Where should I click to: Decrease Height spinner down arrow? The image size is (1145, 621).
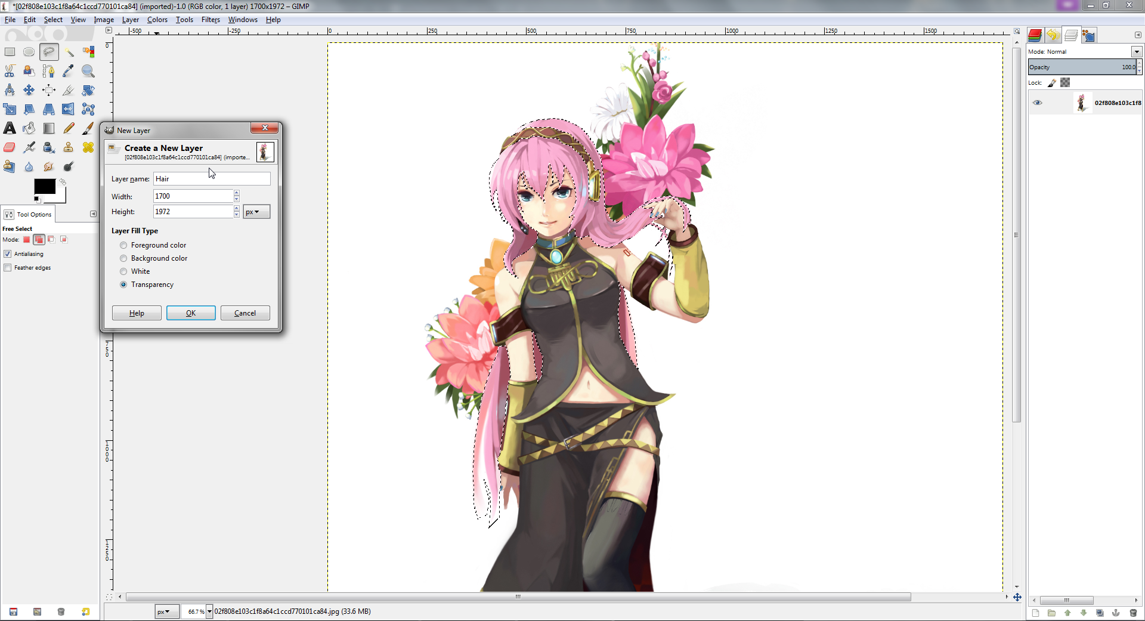pos(237,215)
